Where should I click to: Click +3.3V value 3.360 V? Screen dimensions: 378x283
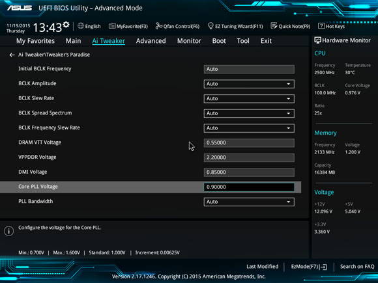pyautogui.click(x=322, y=232)
